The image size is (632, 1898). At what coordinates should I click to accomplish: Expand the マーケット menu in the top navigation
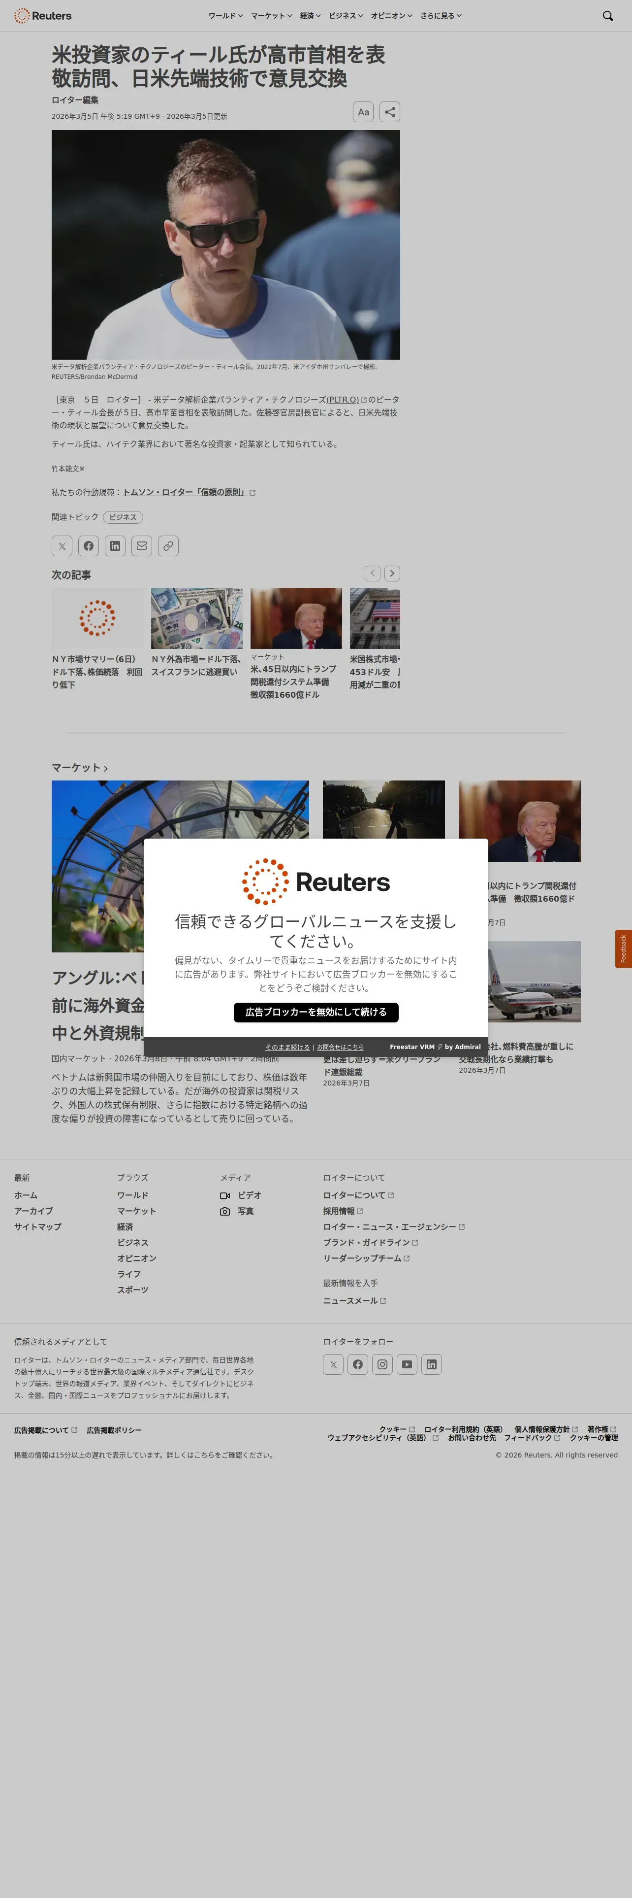point(272,15)
